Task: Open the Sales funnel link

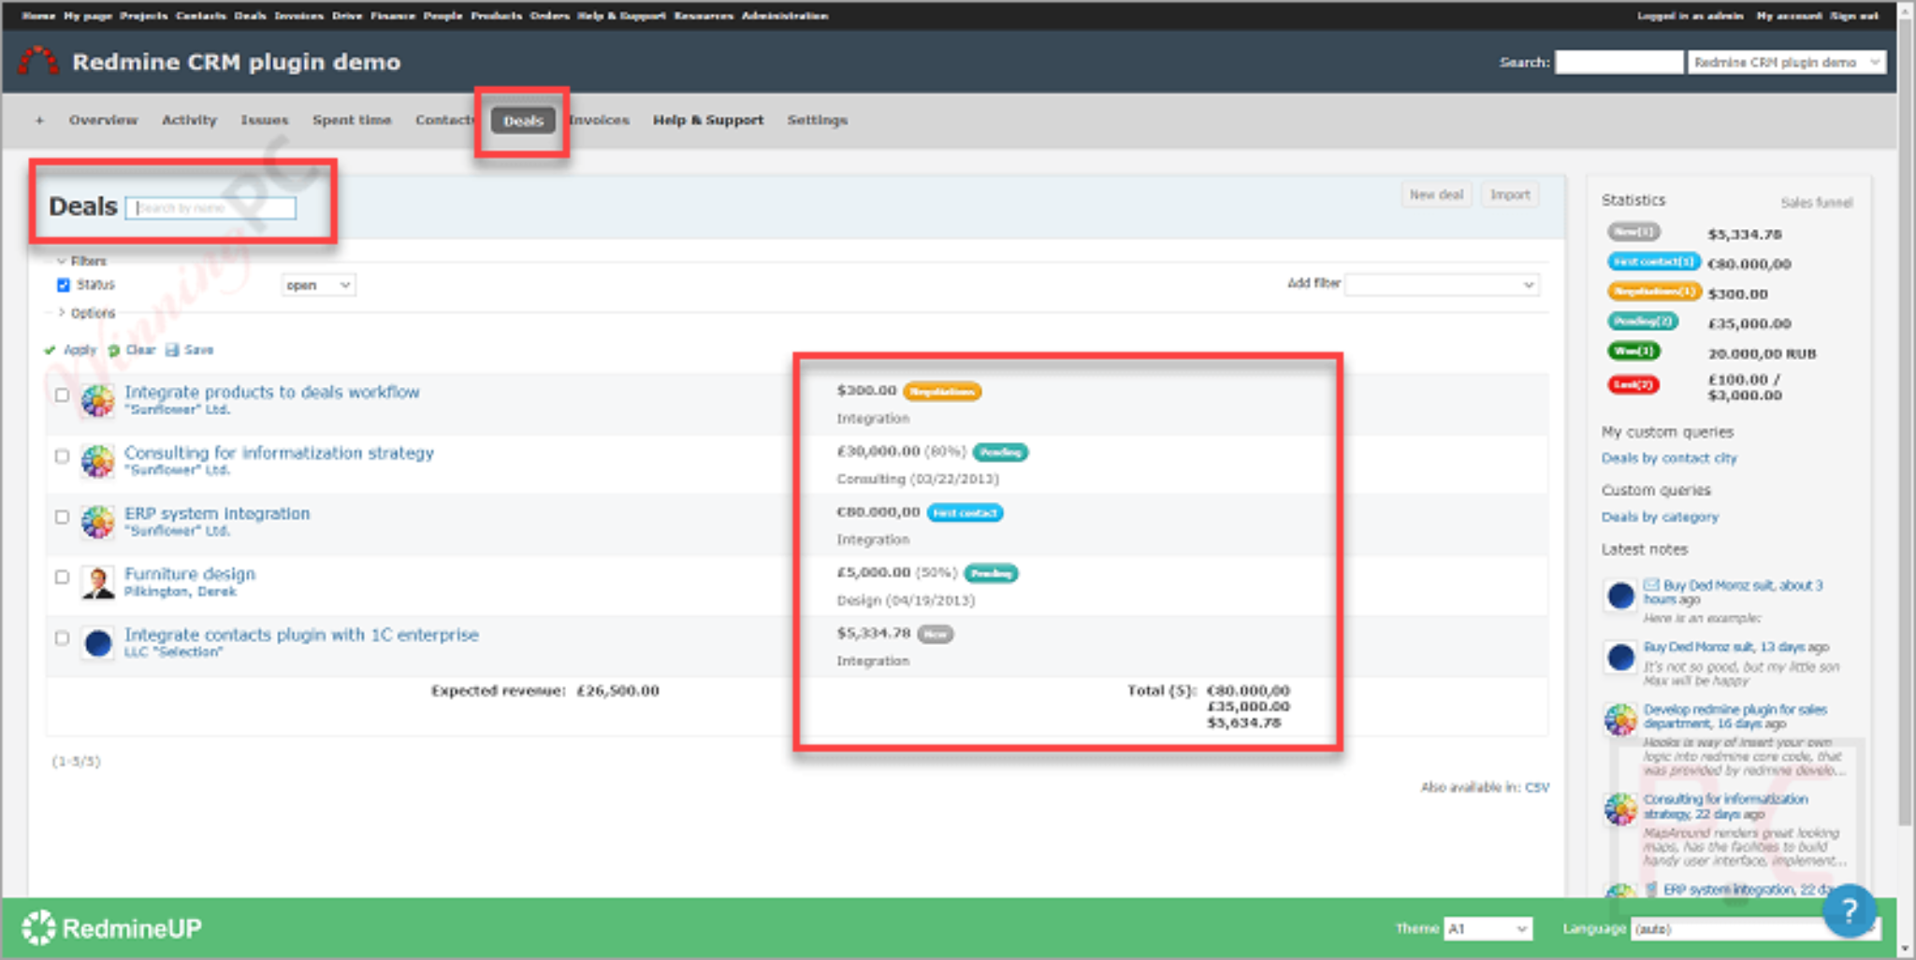Action: (1816, 202)
